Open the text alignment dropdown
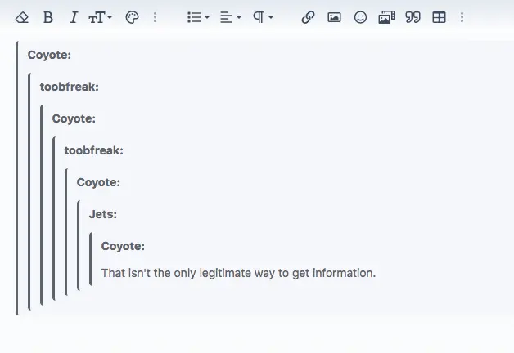Screen dimensions: 514x353 coord(231,17)
